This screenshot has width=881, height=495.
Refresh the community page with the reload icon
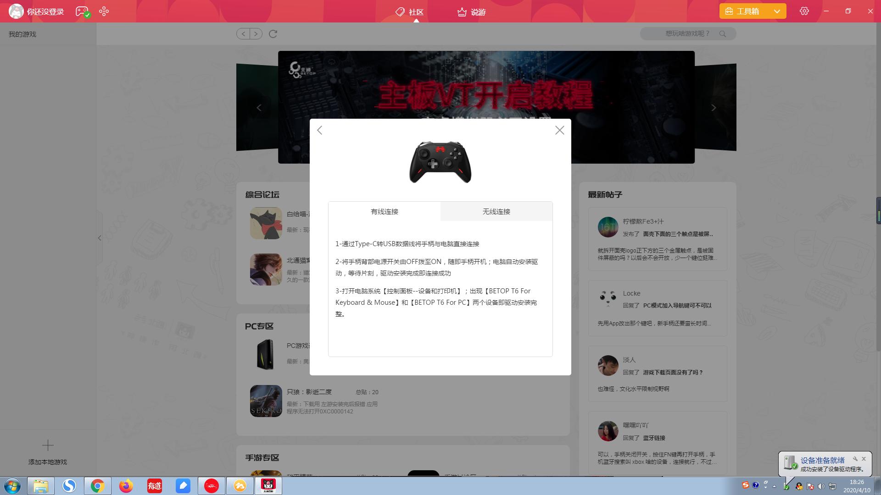click(273, 33)
